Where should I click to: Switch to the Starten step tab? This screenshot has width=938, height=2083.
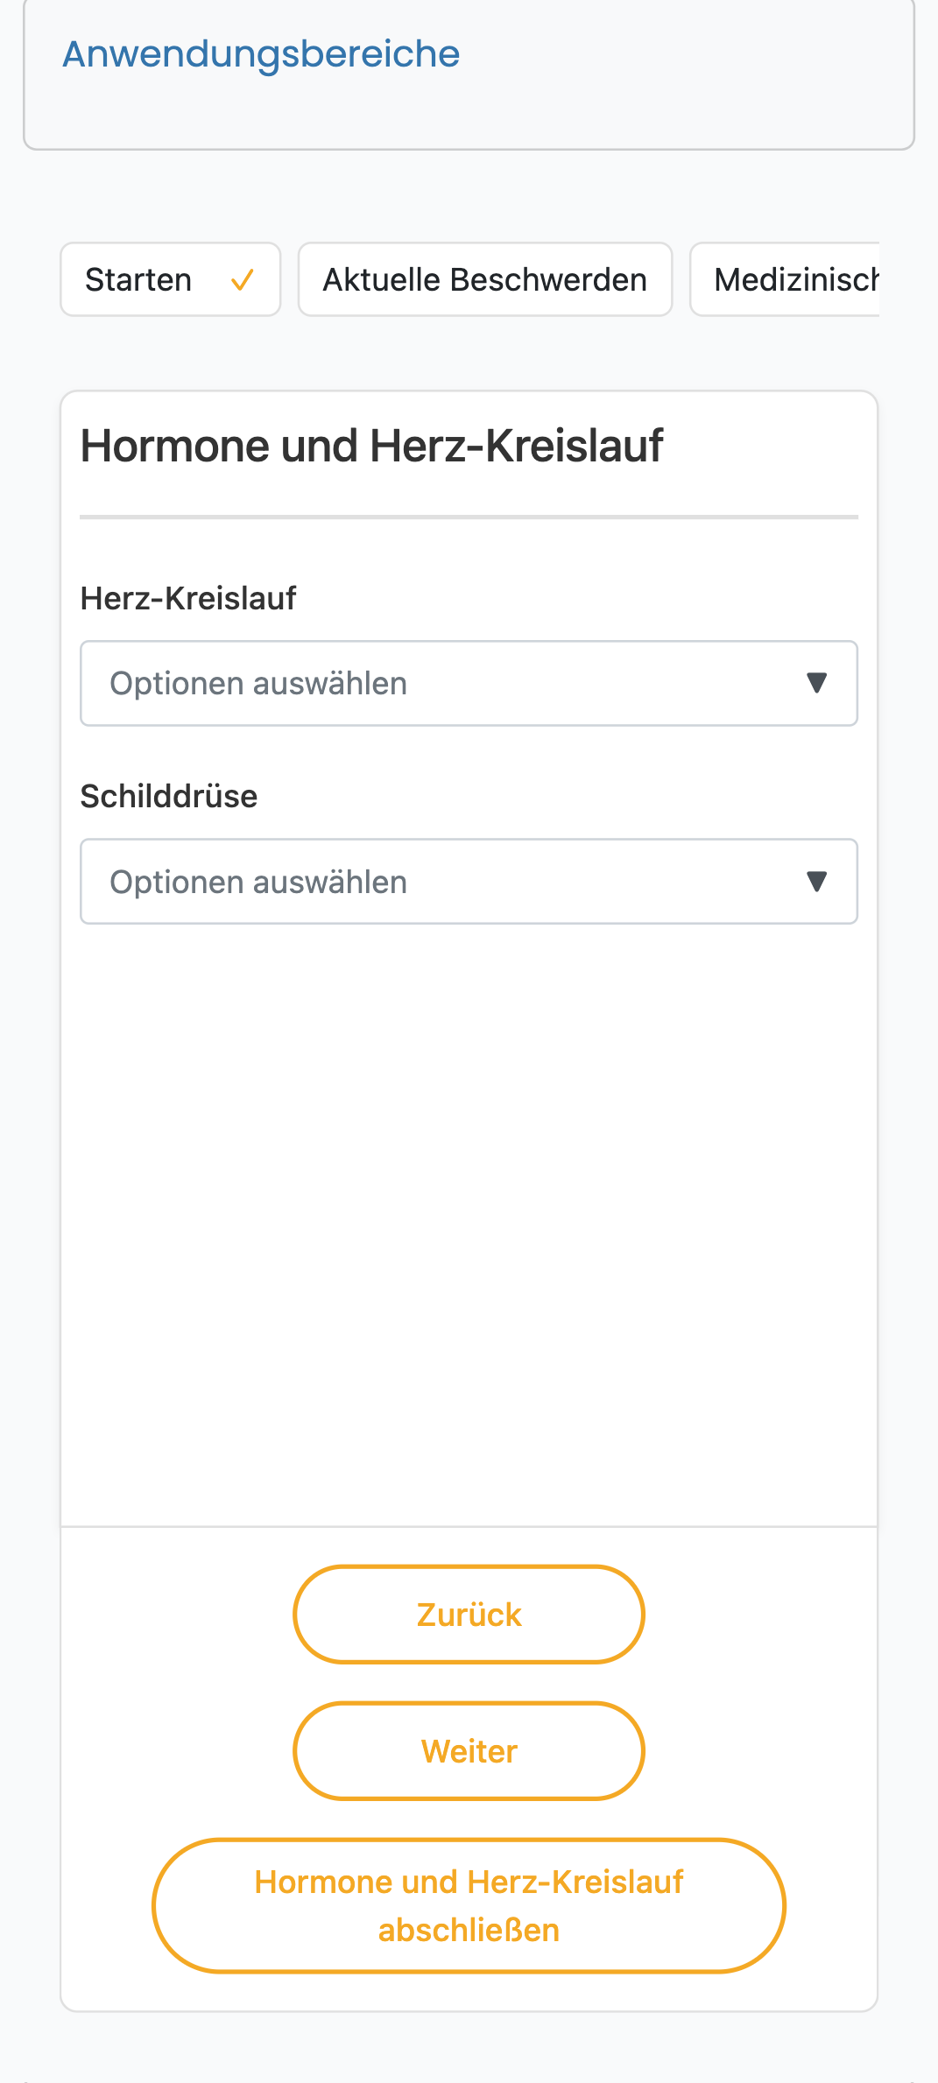tap(170, 279)
